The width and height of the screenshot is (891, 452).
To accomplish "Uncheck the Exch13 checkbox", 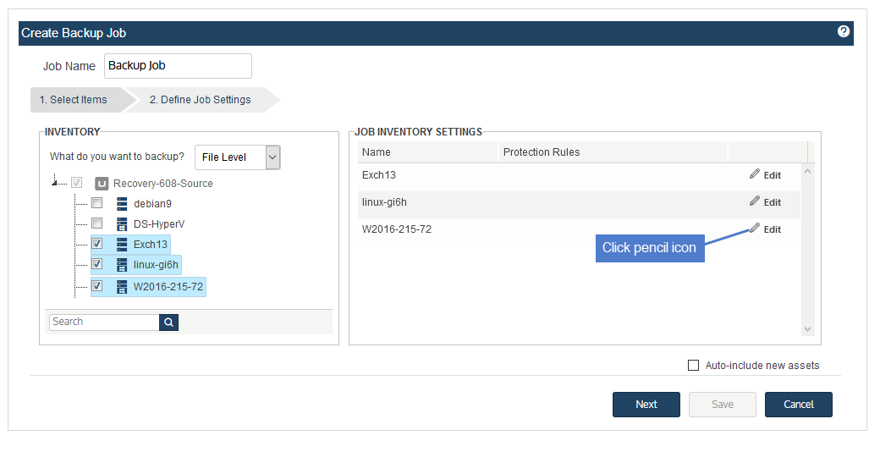I will click(97, 243).
